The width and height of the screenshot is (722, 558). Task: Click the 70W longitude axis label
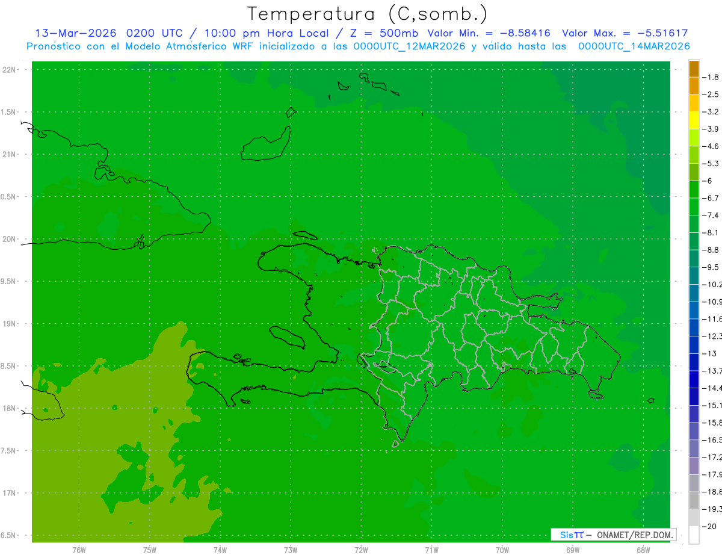coord(502,550)
